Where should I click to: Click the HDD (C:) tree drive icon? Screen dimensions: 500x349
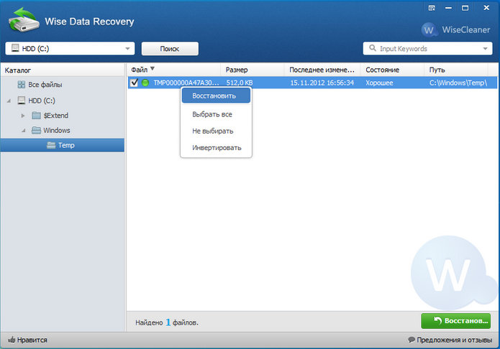pyautogui.click(x=22, y=101)
